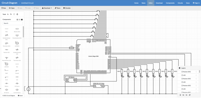Open the Sign In account menu

point(196,3)
